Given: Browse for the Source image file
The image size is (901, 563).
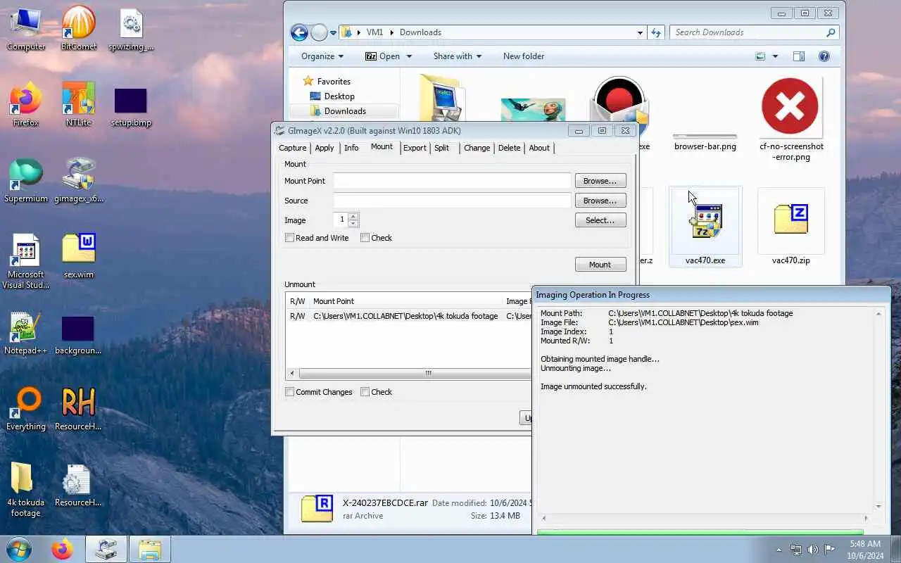Looking at the screenshot, I should click(x=600, y=201).
